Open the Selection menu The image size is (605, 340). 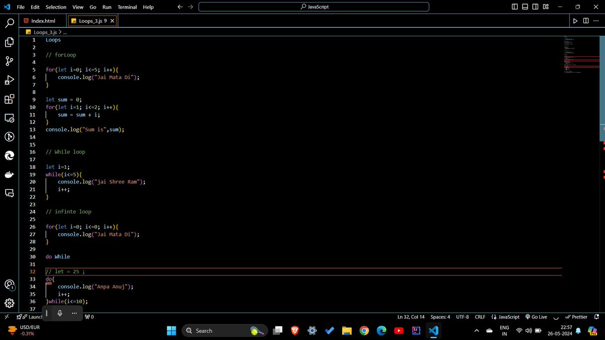(56, 7)
